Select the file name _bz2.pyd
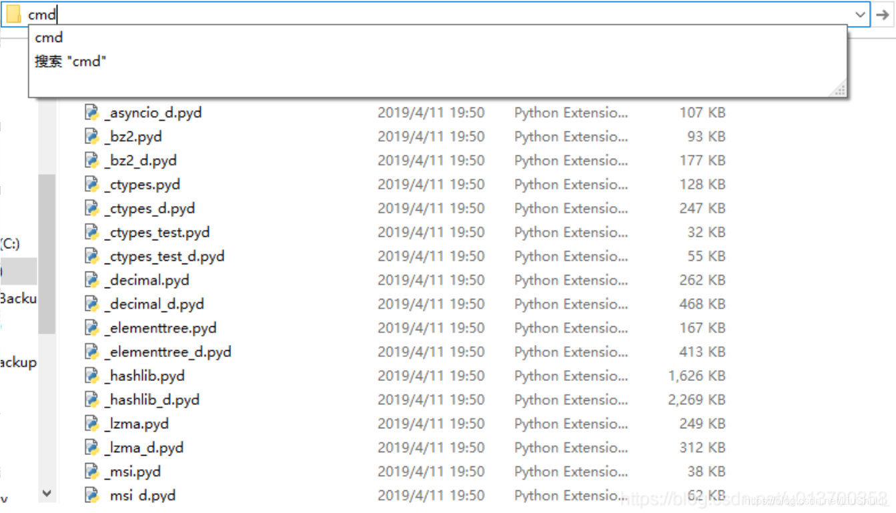The image size is (896, 513). coord(133,137)
